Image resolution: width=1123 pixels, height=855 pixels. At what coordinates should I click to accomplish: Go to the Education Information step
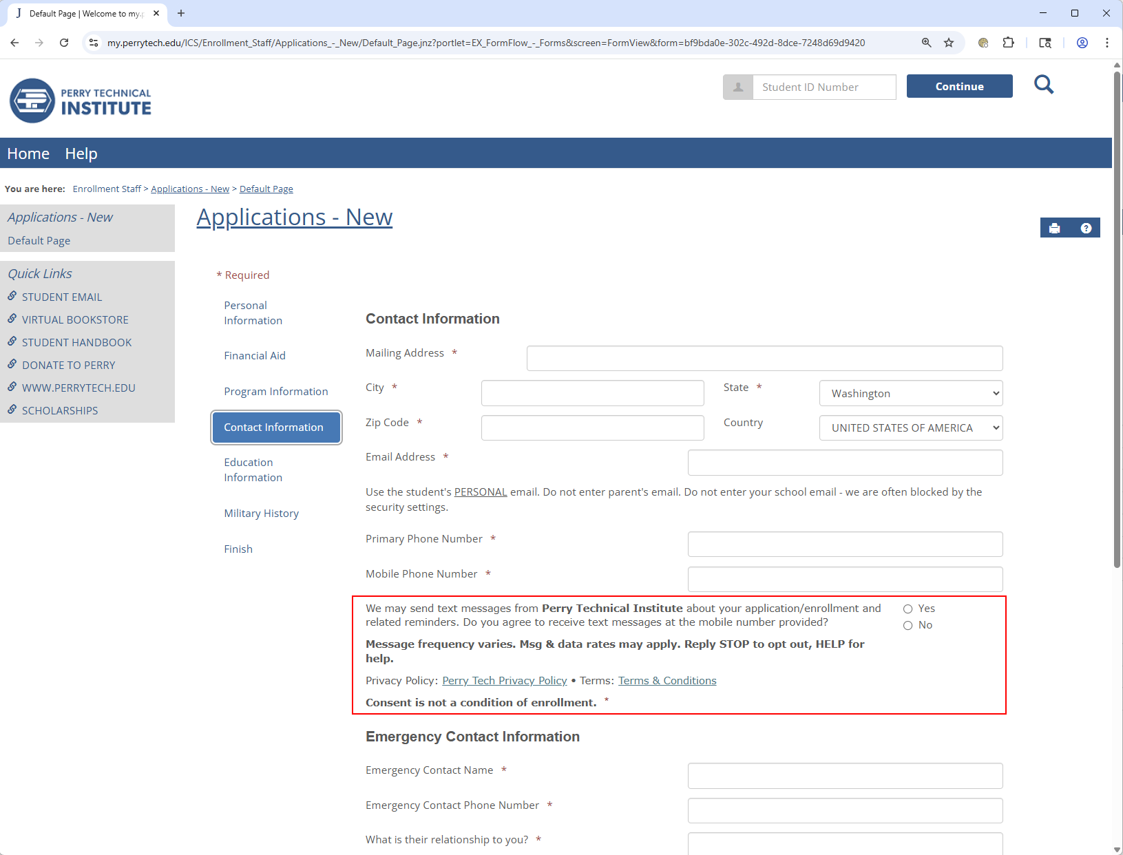pyautogui.click(x=253, y=470)
